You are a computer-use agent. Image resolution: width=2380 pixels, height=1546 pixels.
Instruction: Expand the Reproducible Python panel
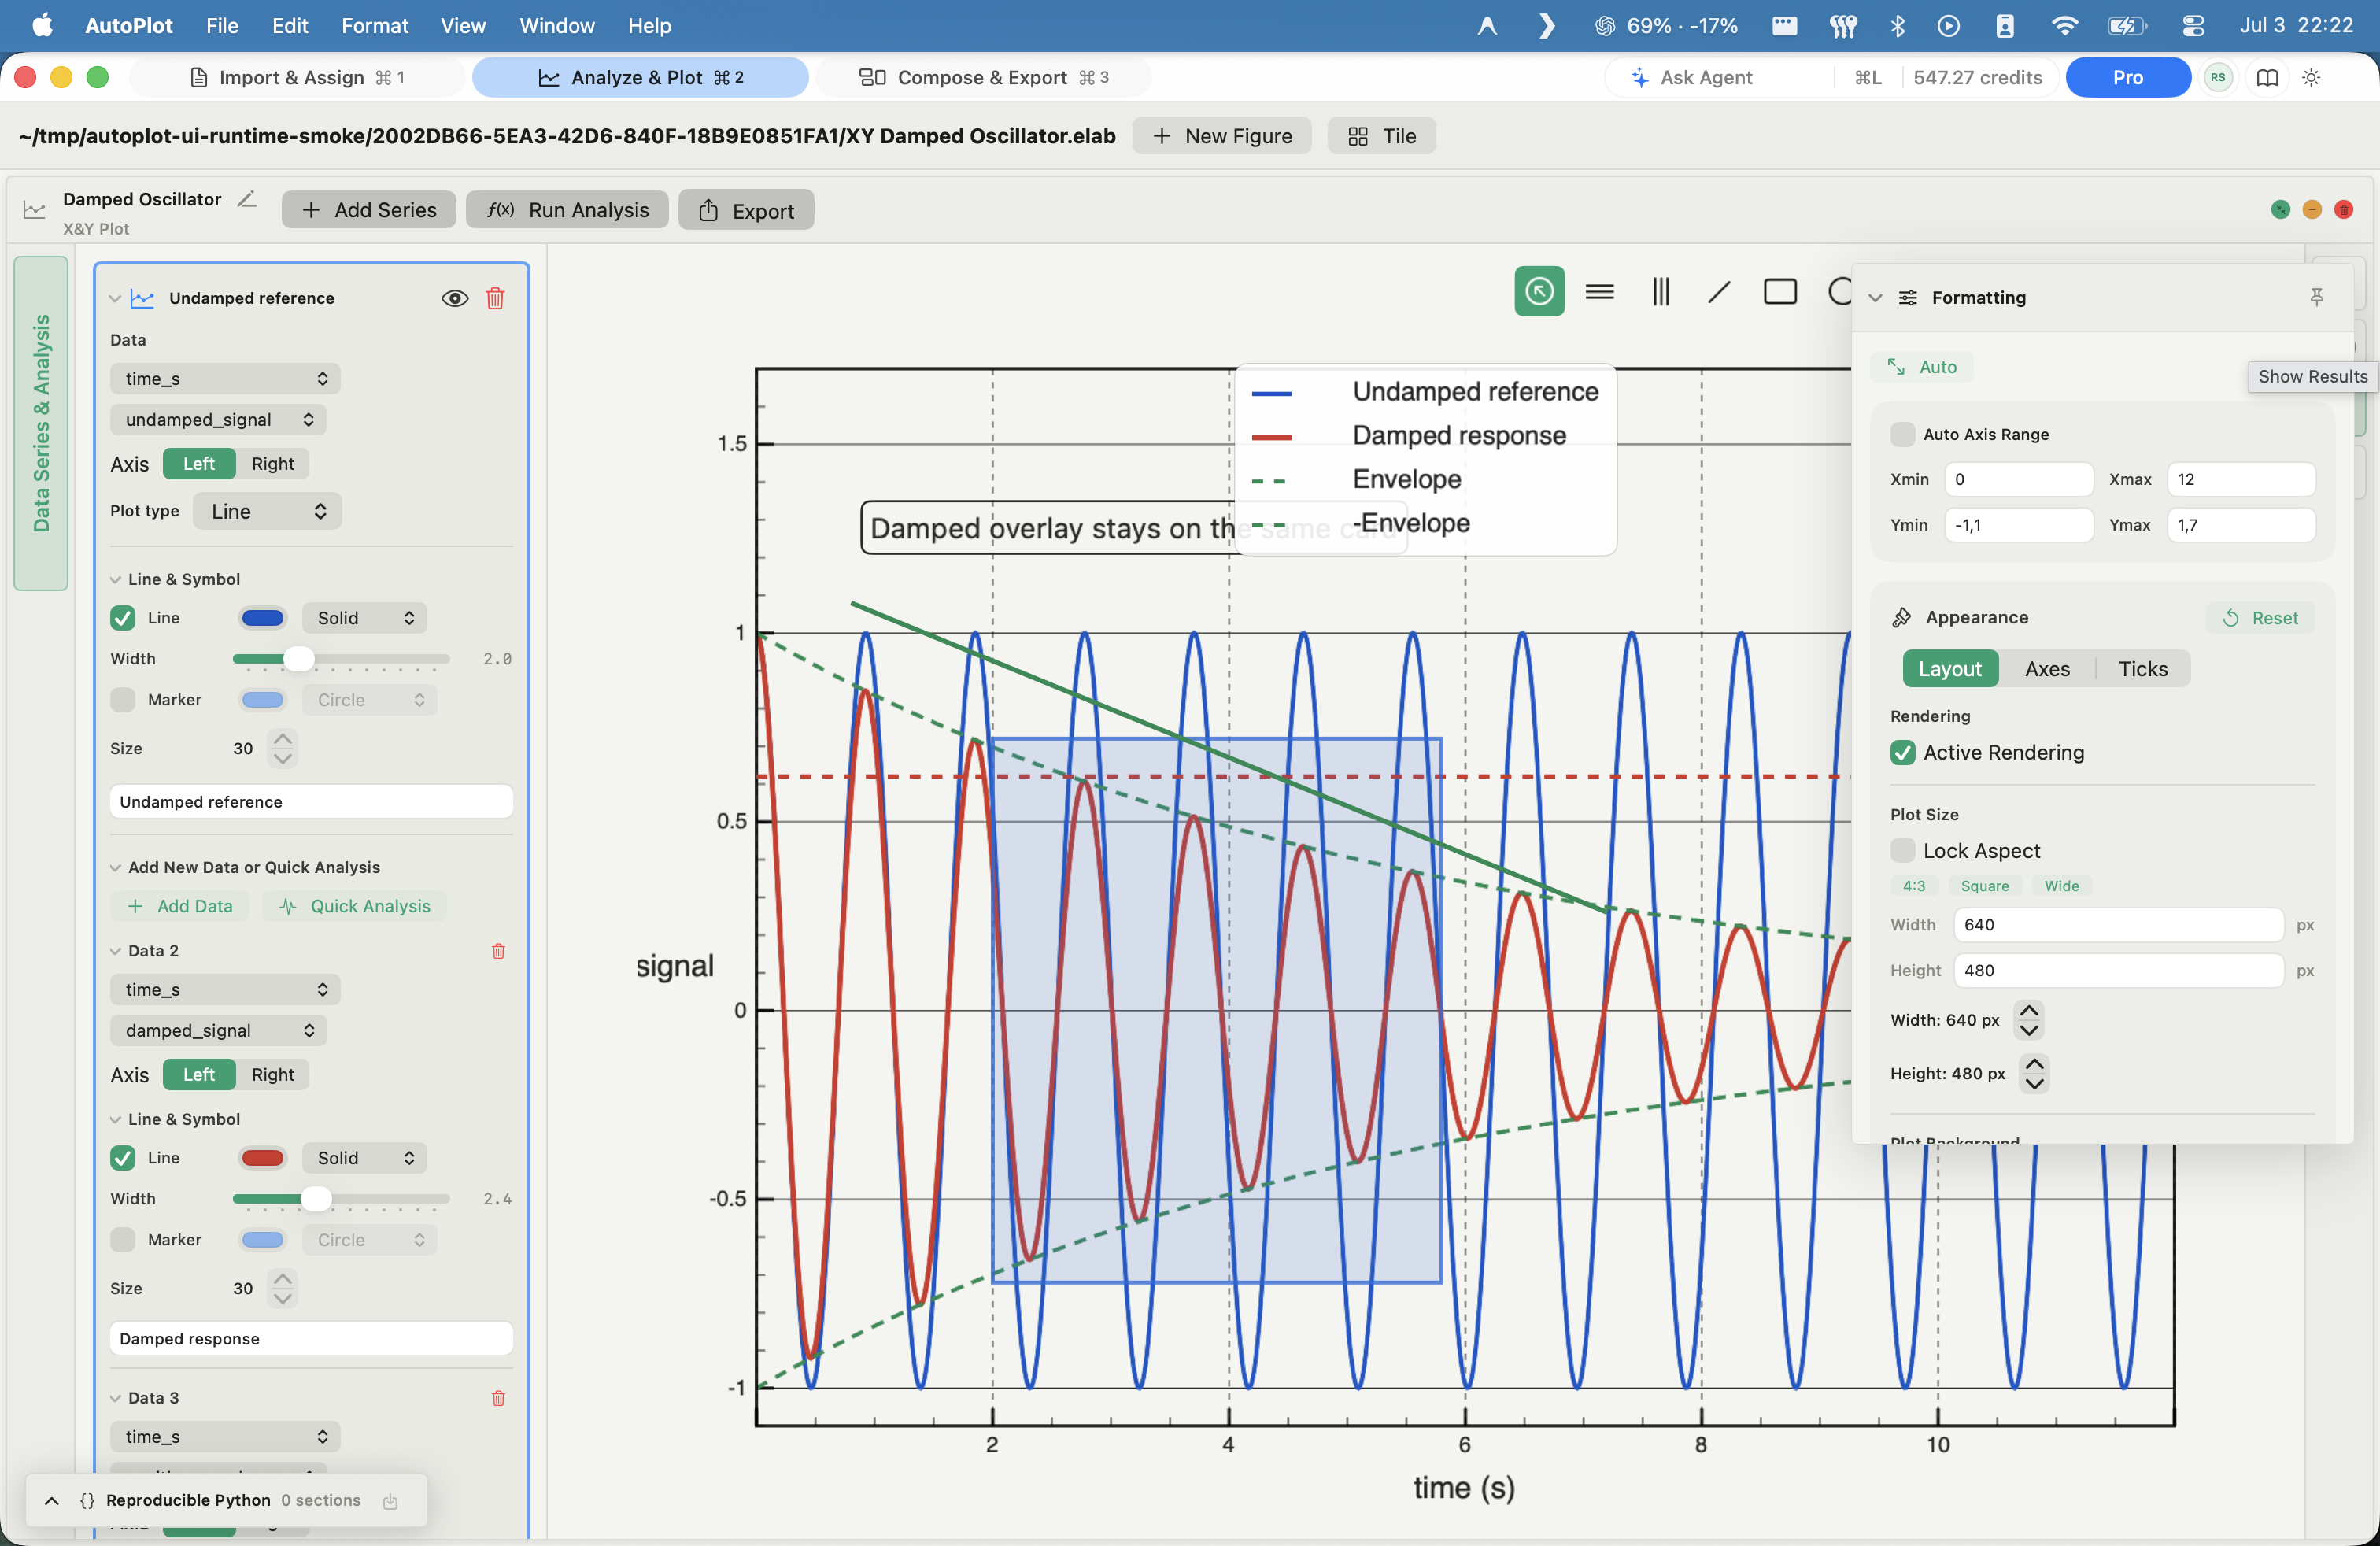(x=52, y=1500)
